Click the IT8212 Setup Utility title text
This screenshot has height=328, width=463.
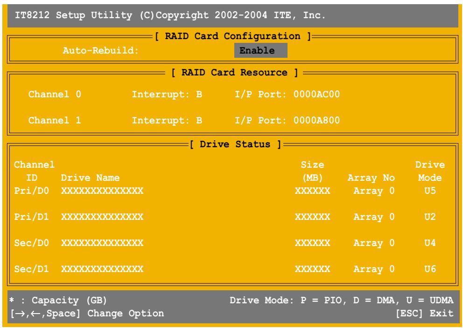(170, 15)
